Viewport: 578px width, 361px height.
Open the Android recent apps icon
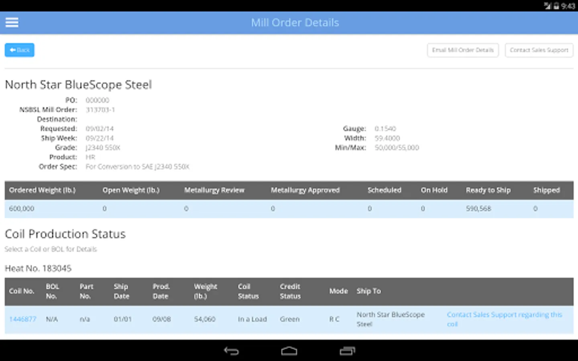point(347,351)
